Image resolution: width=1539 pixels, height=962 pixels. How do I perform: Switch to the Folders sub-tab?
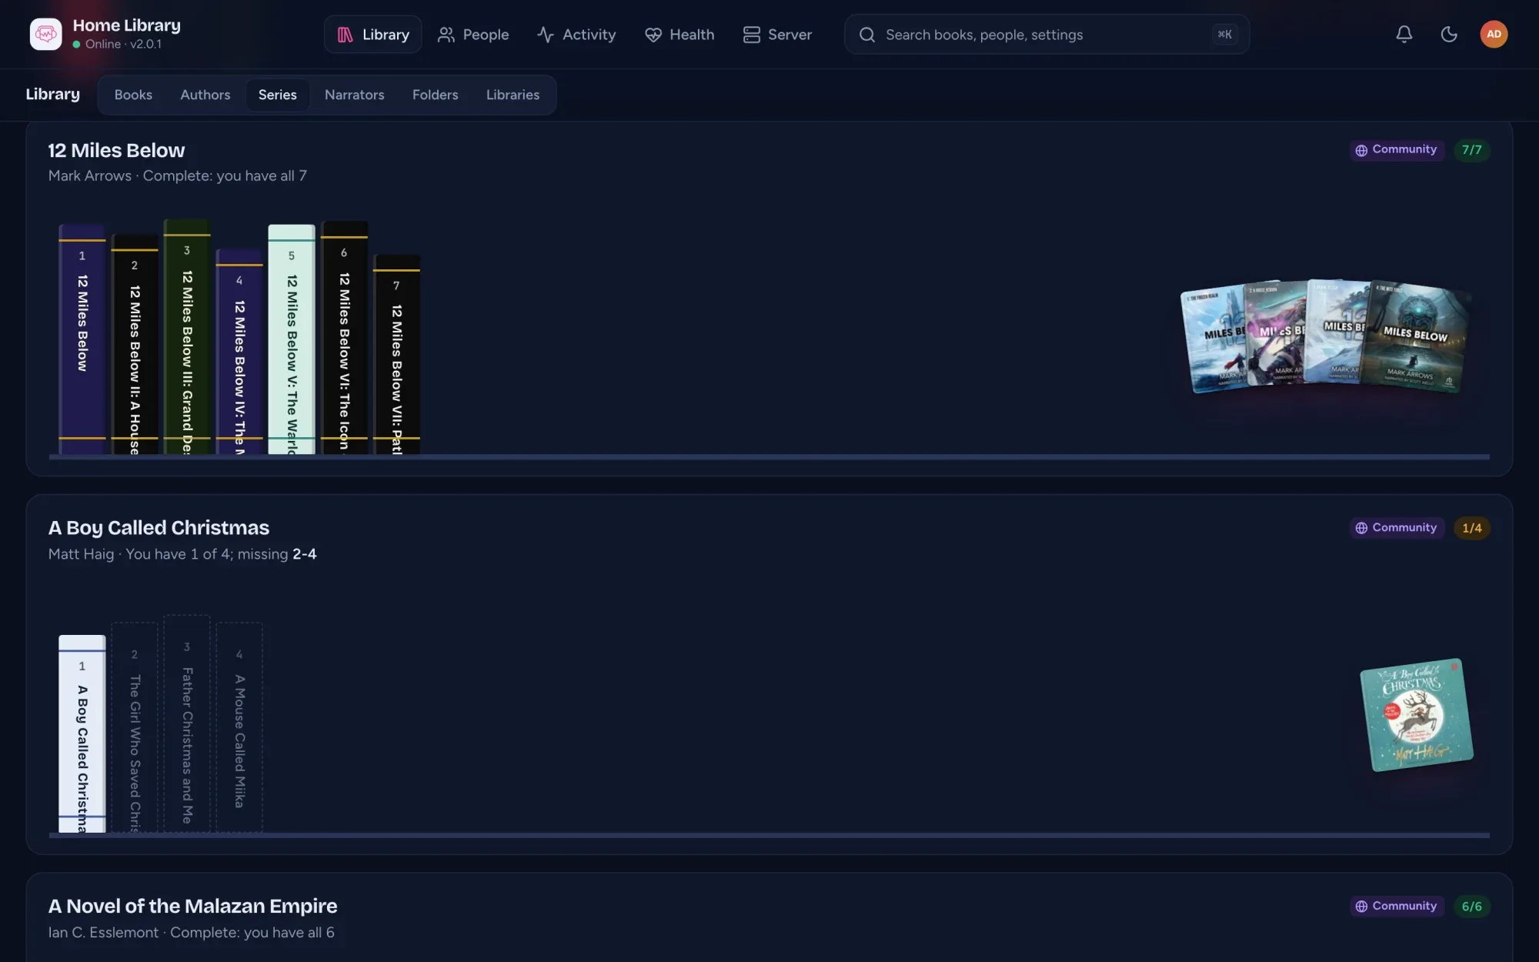[436, 95]
